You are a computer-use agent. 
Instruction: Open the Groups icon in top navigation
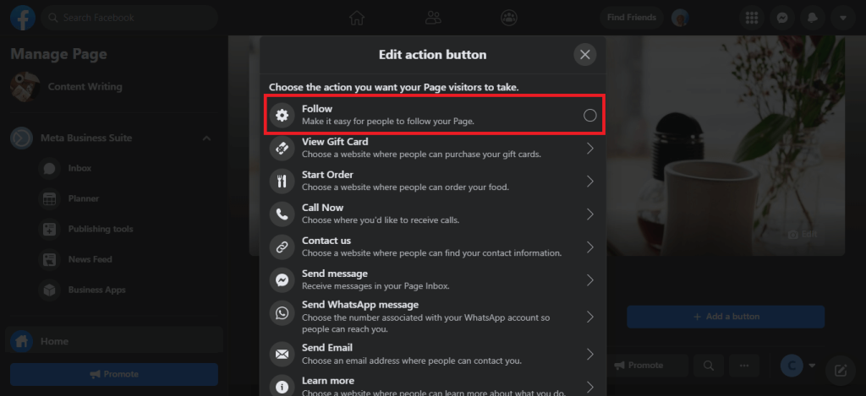tap(508, 18)
